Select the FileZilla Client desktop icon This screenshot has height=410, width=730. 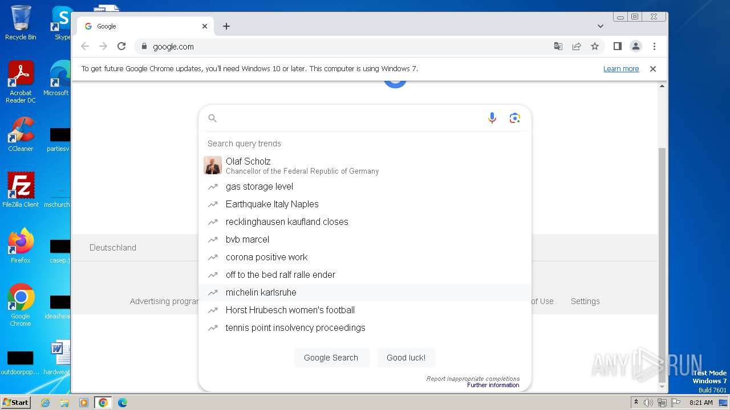[x=21, y=190]
